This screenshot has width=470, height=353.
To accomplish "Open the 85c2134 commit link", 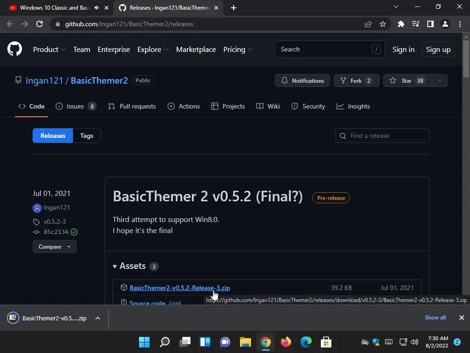I will click(56, 232).
